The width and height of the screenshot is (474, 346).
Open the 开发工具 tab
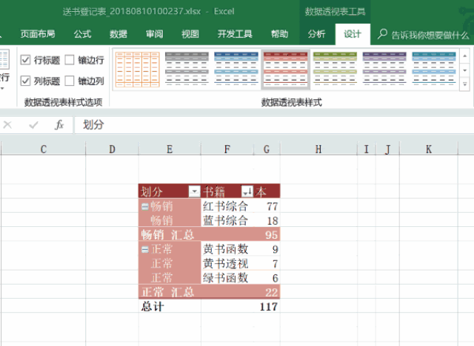coord(235,34)
